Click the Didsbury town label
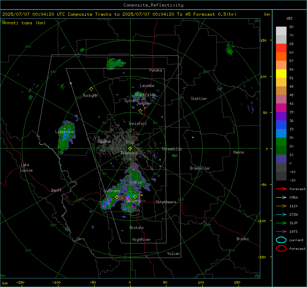 coord(129,153)
